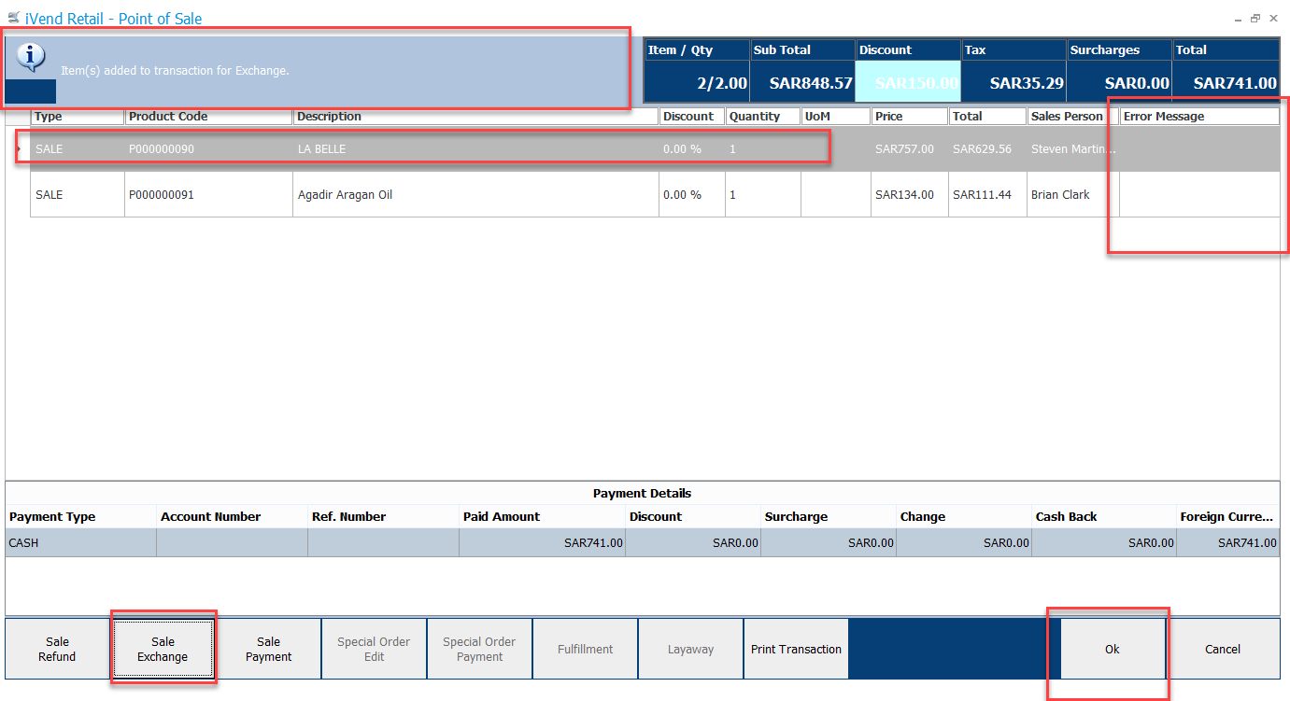Click the Foreign Currency column header
Screen dimensions: 1290x701
[x=1227, y=516]
